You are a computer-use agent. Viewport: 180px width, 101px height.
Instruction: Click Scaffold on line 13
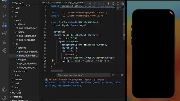tap(71, 38)
